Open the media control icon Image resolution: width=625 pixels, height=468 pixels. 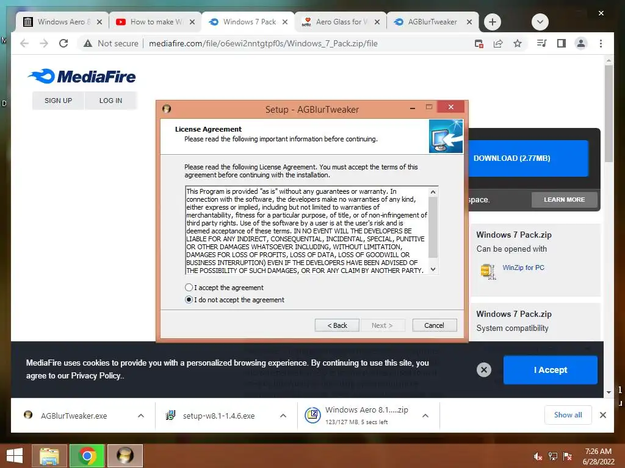(542, 43)
